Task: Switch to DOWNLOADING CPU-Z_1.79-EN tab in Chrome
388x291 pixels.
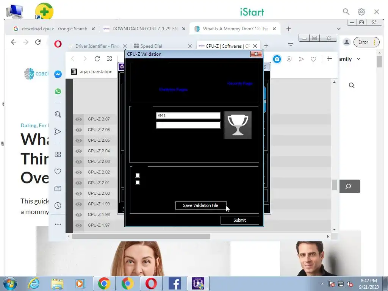Action: (x=144, y=29)
